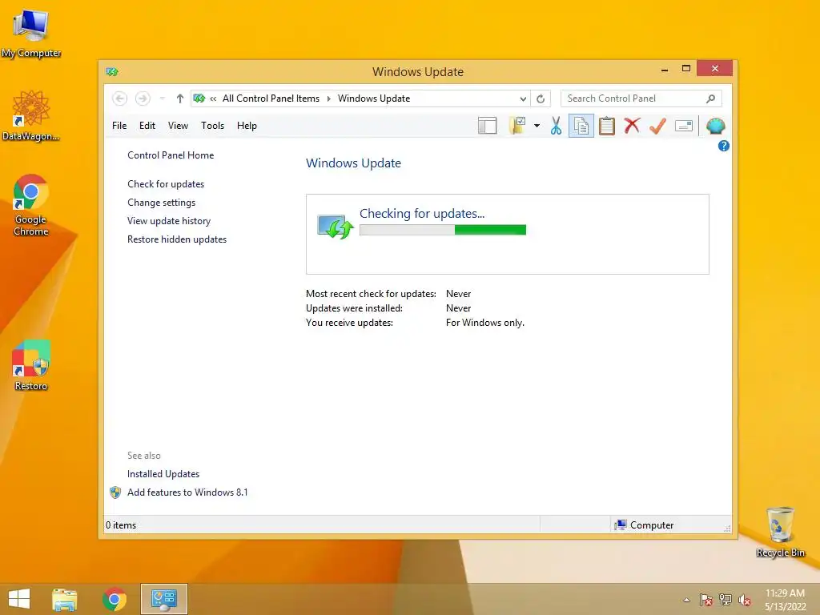This screenshot has width=820, height=615.
Task: Click the Action Center flag tray icon
Action: (x=705, y=600)
